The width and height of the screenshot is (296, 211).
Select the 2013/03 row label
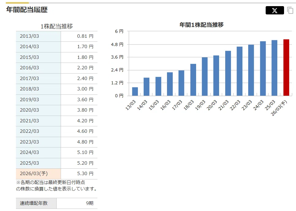pyautogui.click(x=29, y=36)
